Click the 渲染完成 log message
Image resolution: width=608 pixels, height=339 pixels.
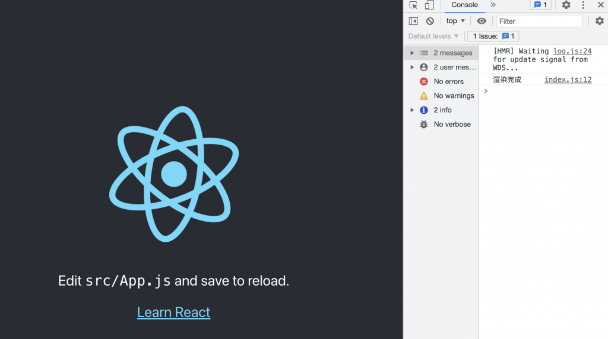[x=507, y=80]
